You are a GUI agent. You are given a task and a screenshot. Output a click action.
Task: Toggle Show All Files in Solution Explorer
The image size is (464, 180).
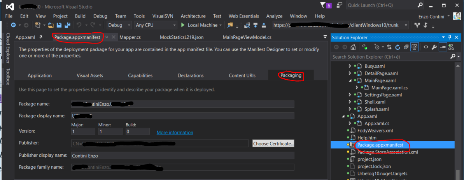pyautogui.click(x=415, y=47)
